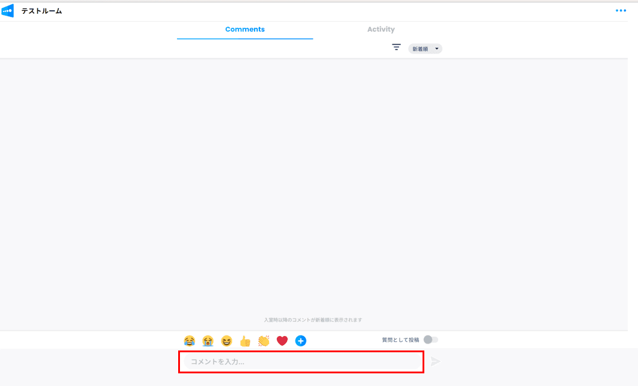Send the clapping hands reaction

[x=264, y=341]
